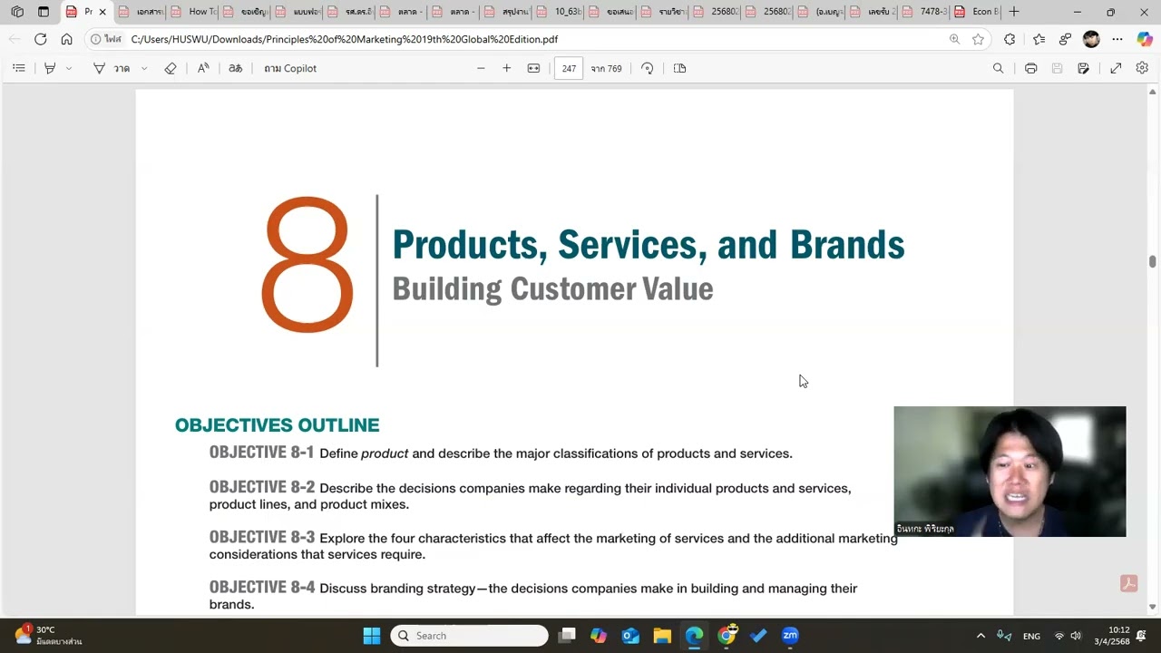
Task: Click the Adobe Acrobat floating icon
Action: click(1129, 583)
